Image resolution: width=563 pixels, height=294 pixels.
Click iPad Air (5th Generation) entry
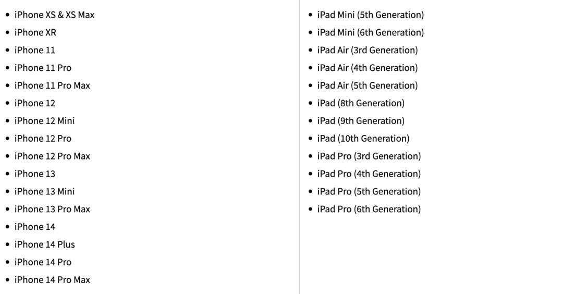point(367,85)
